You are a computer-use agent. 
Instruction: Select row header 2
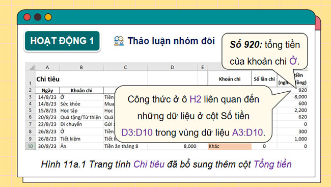[30, 90]
